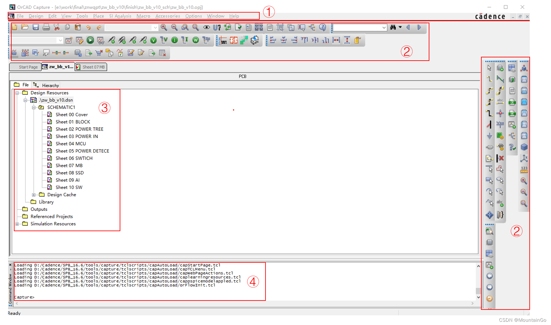The width and height of the screenshot is (551, 325).
Task: Click the search Next arrow button
Action: coord(419,27)
